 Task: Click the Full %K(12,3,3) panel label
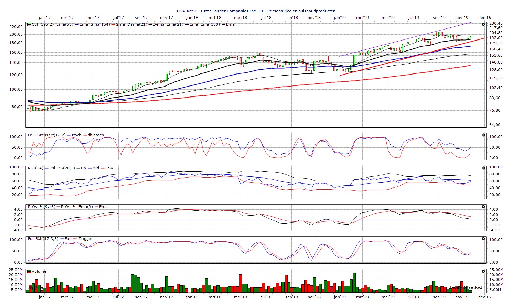(43, 239)
